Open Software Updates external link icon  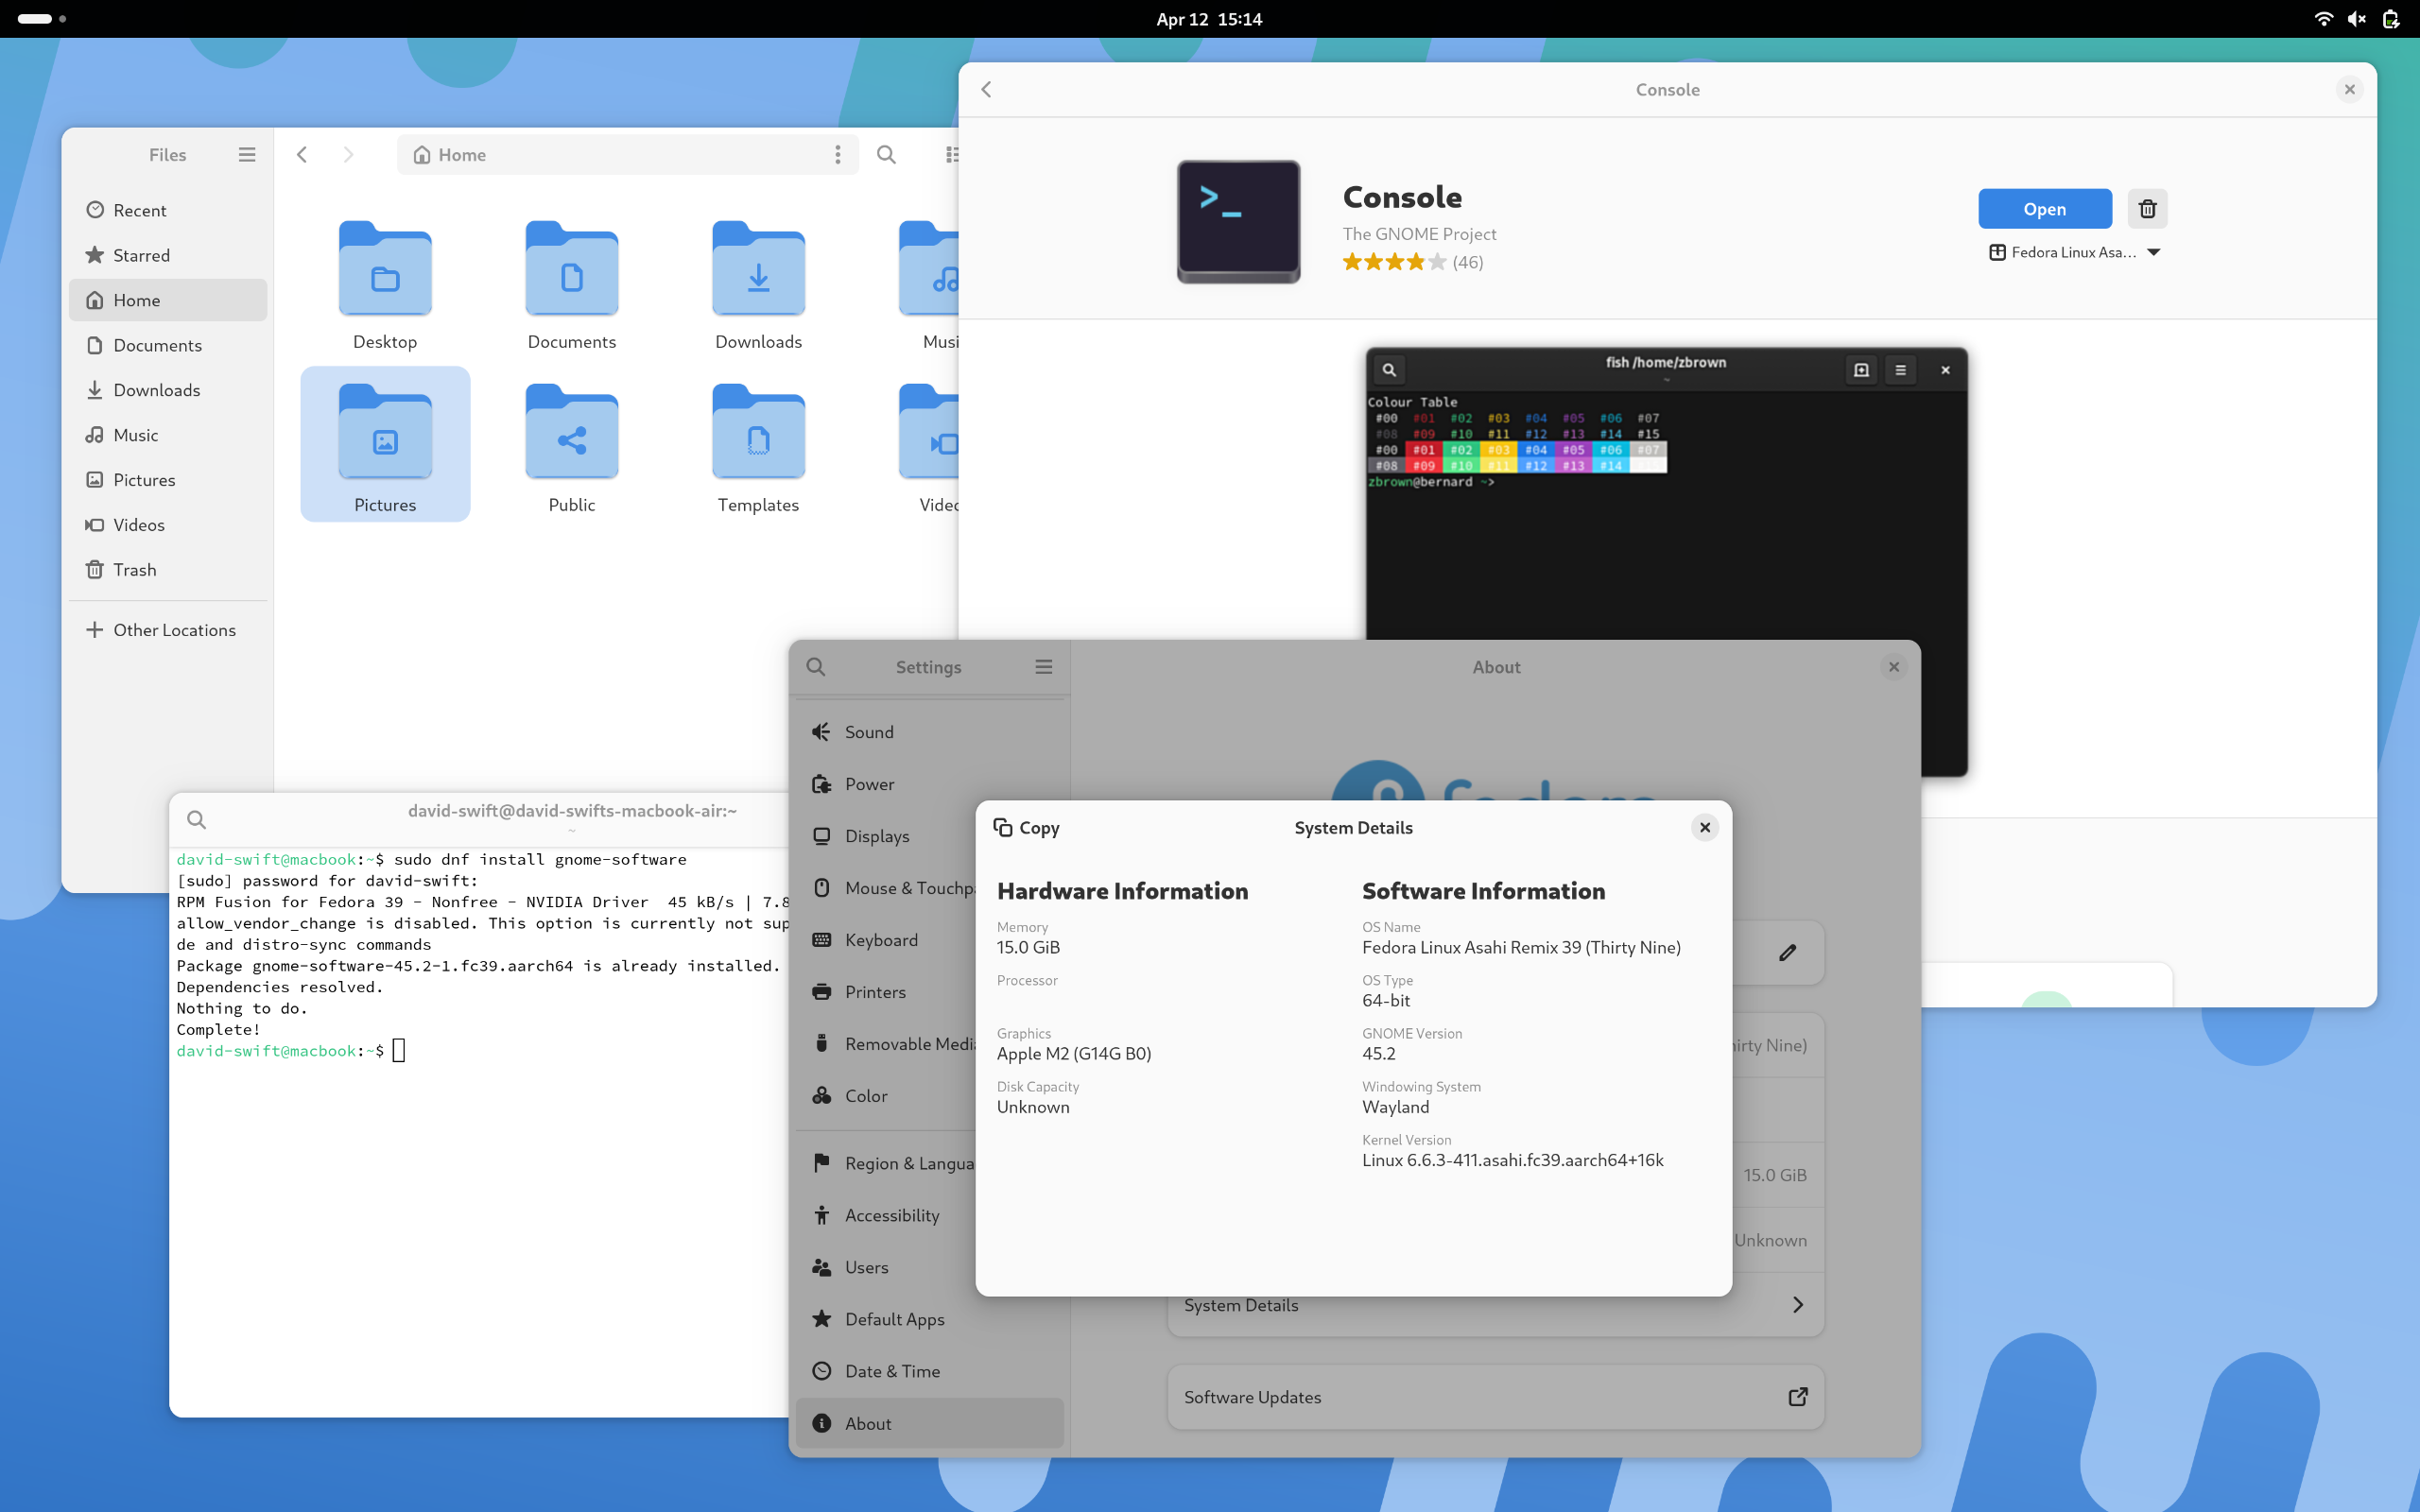tap(1798, 1396)
